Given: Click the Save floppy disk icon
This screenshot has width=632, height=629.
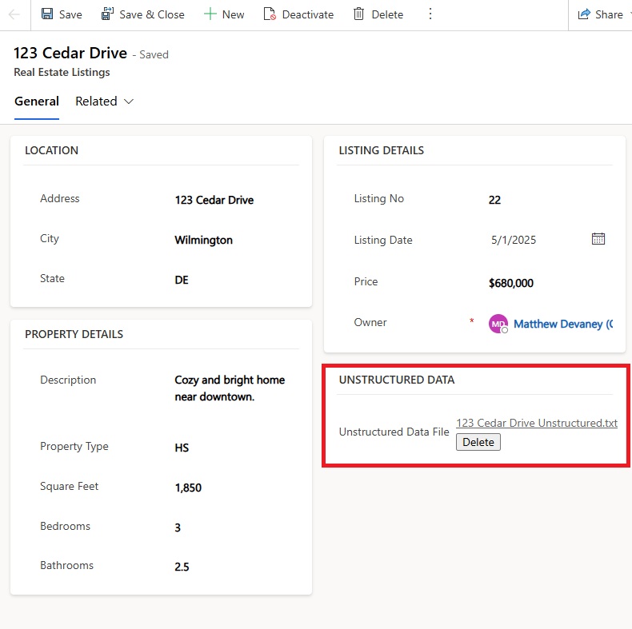Looking at the screenshot, I should click(x=47, y=14).
